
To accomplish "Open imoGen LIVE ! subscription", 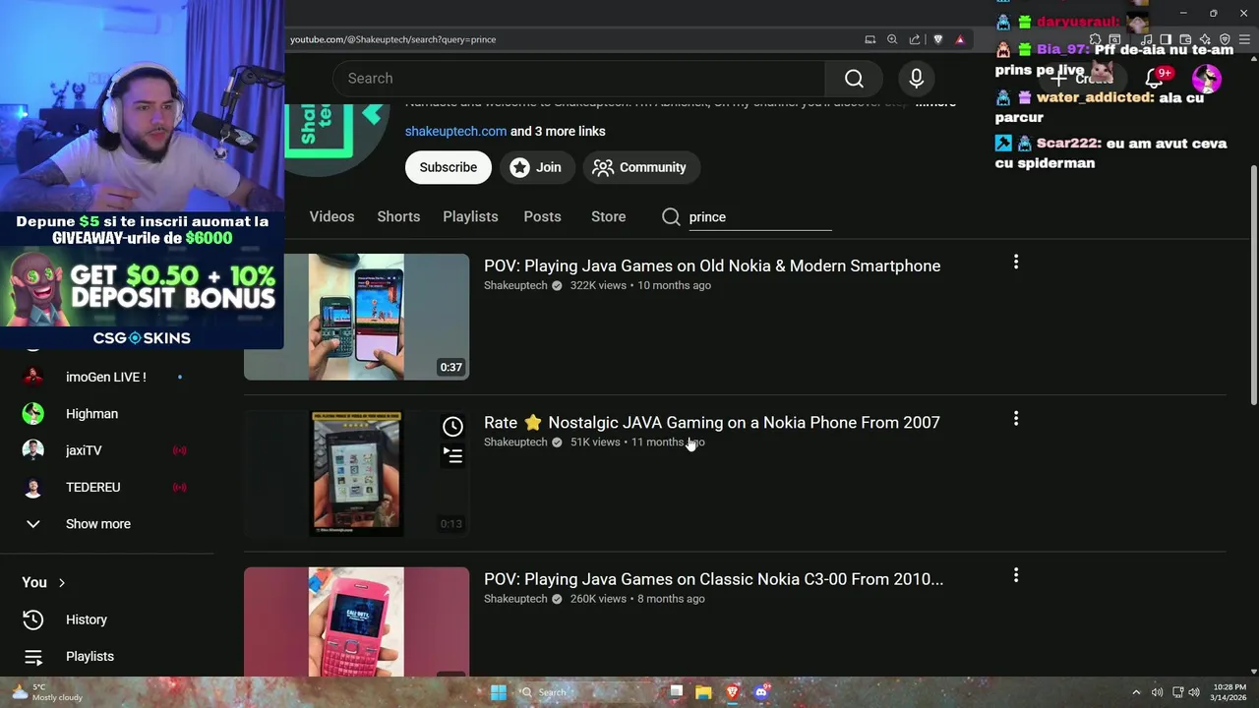I will (105, 377).
